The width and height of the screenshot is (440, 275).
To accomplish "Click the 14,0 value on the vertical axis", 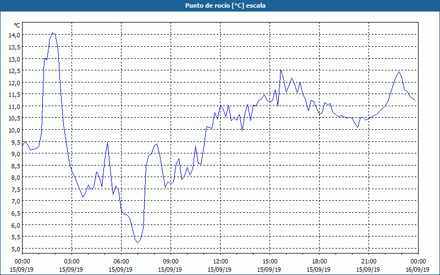I will [x=14, y=35].
